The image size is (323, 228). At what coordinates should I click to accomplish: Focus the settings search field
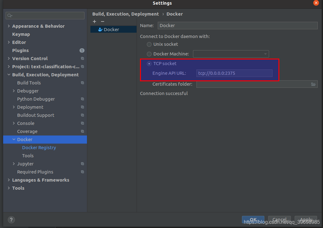click(45, 16)
